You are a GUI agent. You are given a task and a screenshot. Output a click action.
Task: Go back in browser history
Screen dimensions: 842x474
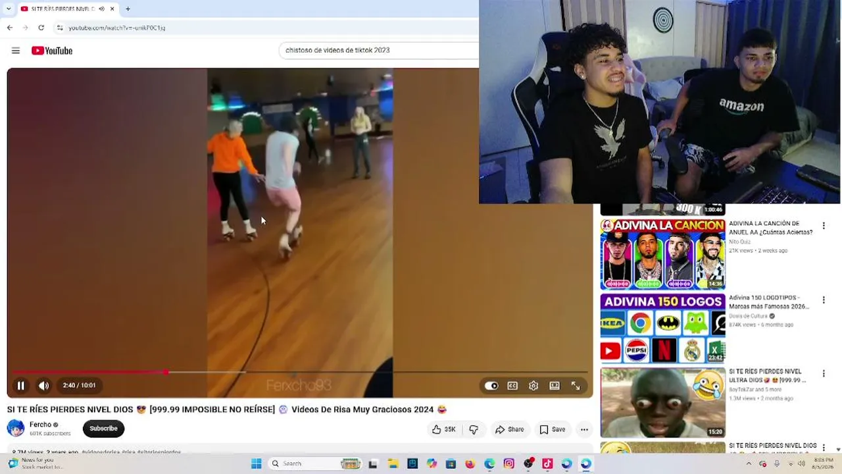10,28
